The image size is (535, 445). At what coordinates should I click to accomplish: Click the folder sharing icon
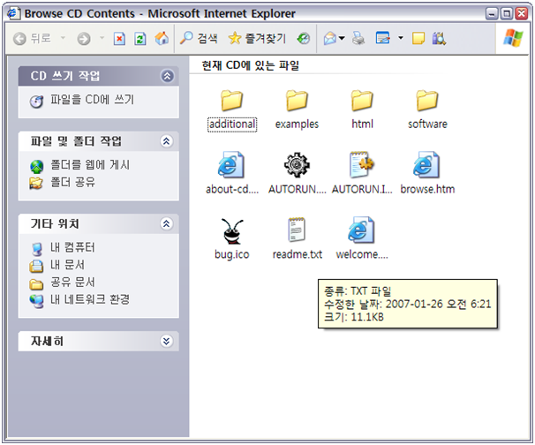[36, 184]
